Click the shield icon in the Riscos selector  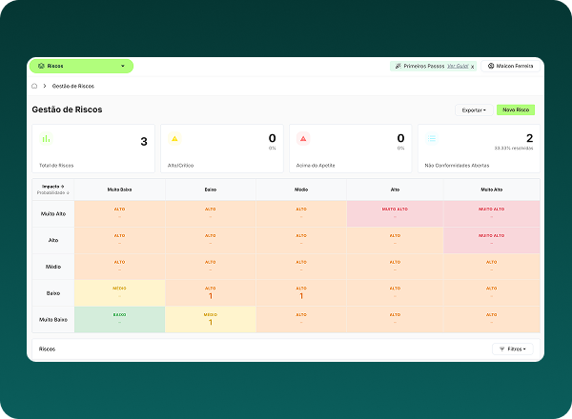click(x=41, y=66)
